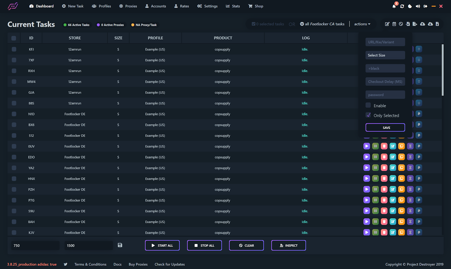Open the notifications bell

pyautogui.click(x=394, y=6)
